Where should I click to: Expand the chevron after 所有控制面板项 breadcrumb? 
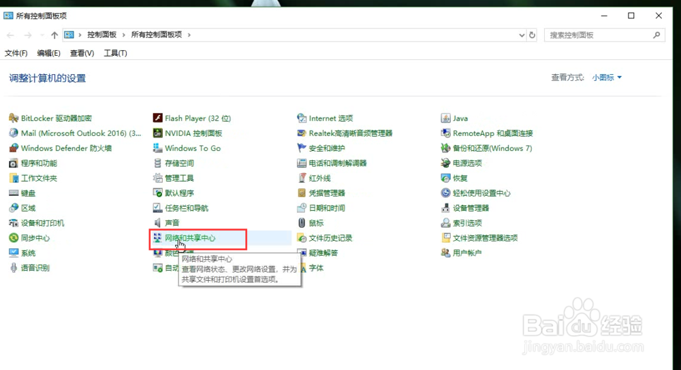click(x=189, y=35)
